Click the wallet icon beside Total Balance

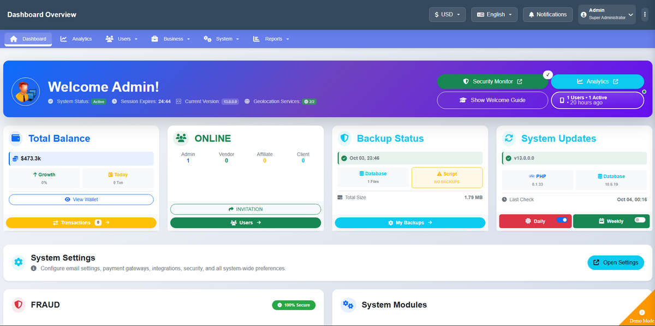pos(16,138)
